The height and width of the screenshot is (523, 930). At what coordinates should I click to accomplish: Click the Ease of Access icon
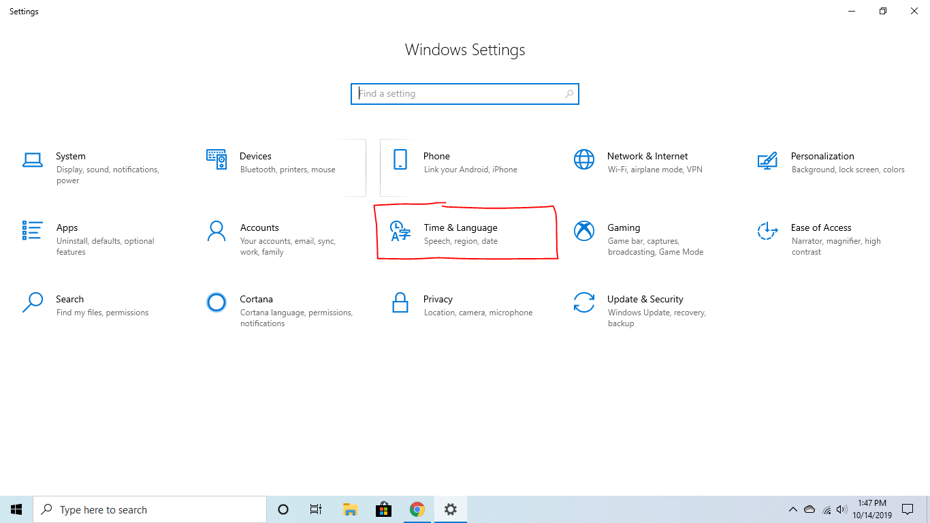767,231
